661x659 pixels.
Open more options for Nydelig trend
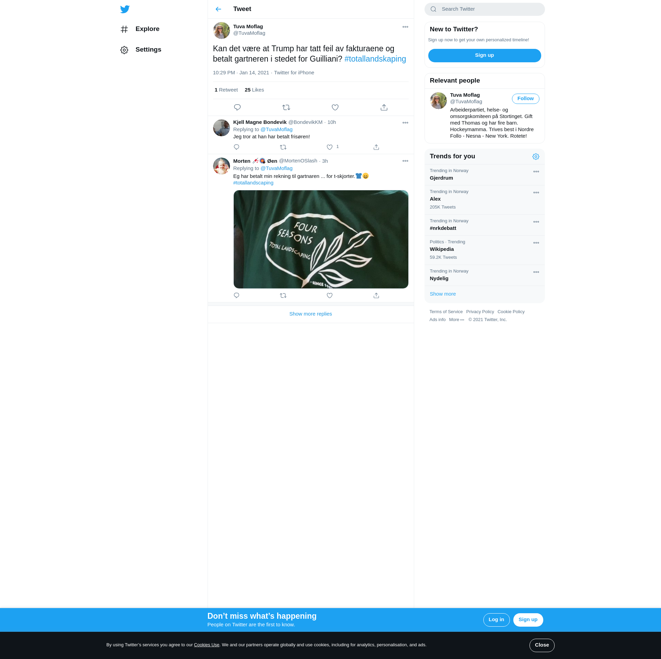pos(536,272)
